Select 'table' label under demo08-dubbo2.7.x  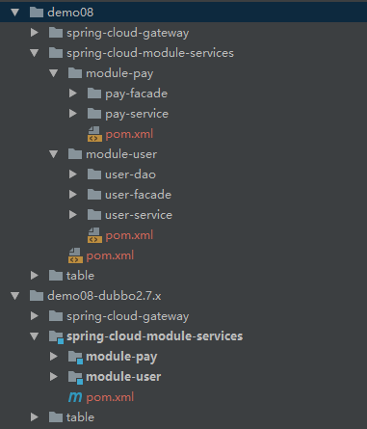coord(80,417)
